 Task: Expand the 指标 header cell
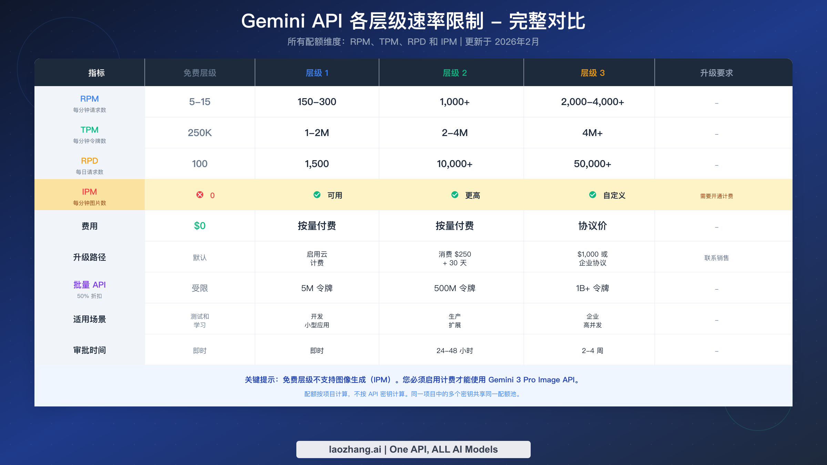tap(96, 73)
